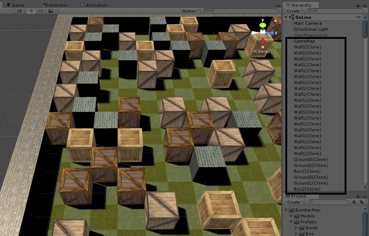Toggle scene effects image icon
The image size is (369, 236).
pos(51,11)
